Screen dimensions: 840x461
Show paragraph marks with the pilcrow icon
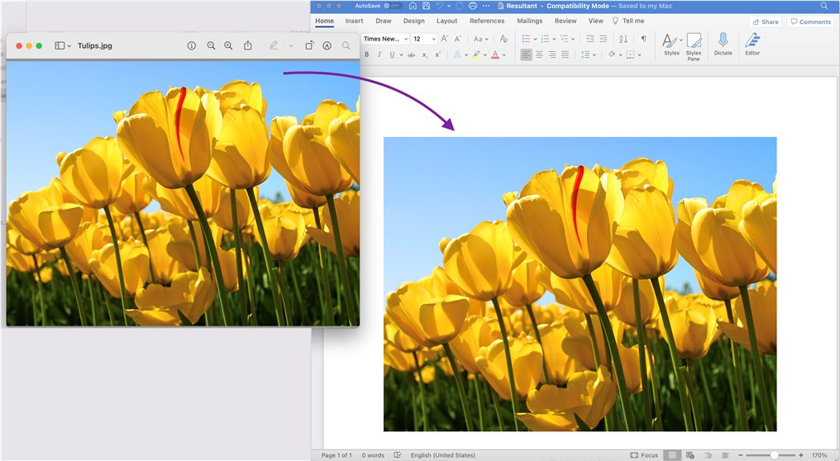click(643, 39)
